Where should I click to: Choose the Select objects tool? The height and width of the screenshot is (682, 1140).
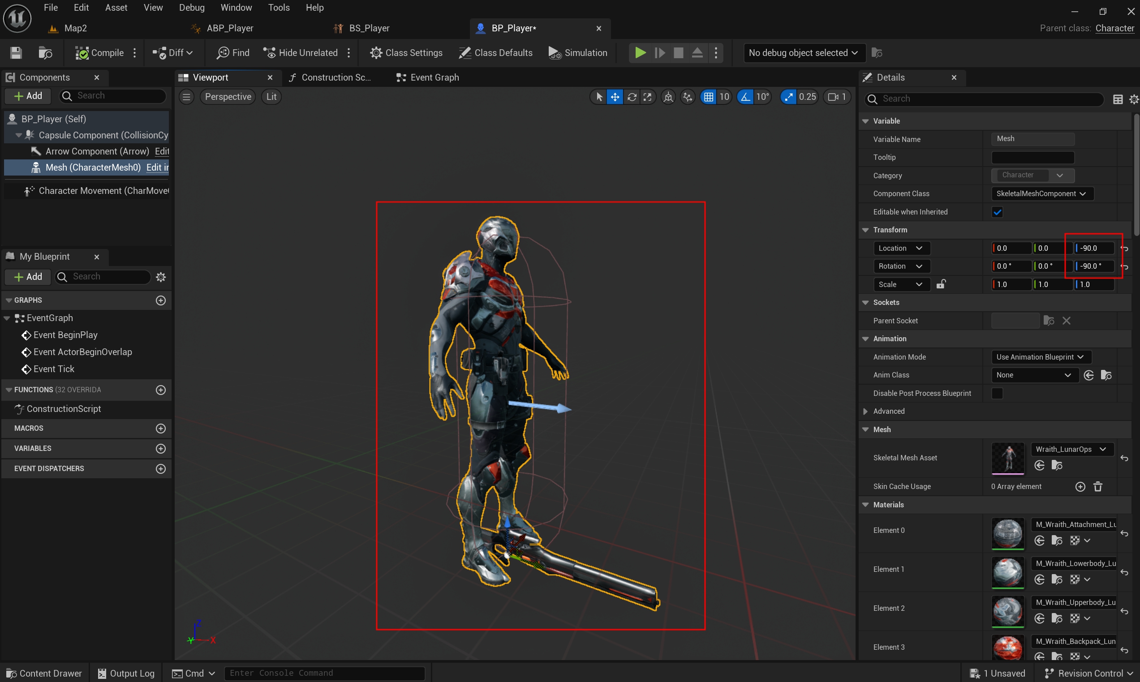pyautogui.click(x=599, y=97)
